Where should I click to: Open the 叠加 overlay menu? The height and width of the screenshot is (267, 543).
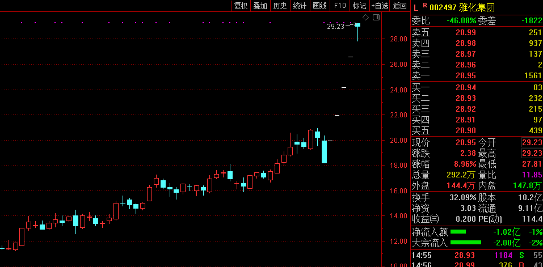tap(260, 6)
